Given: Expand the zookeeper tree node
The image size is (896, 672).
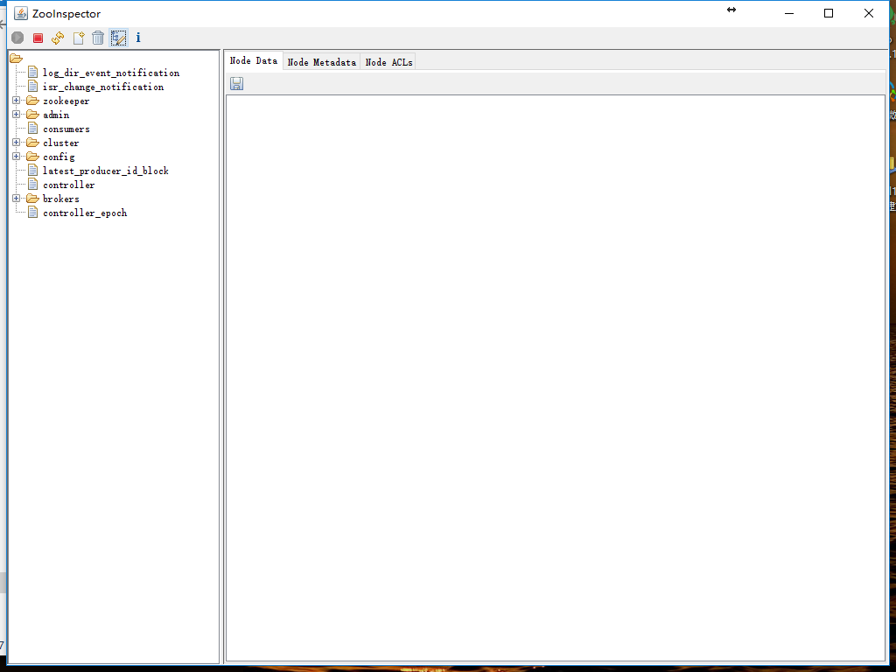Looking at the screenshot, I should coord(16,101).
